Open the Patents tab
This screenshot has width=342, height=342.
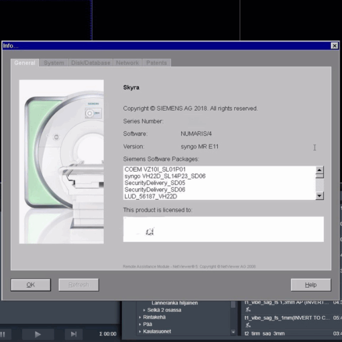[156, 63]
